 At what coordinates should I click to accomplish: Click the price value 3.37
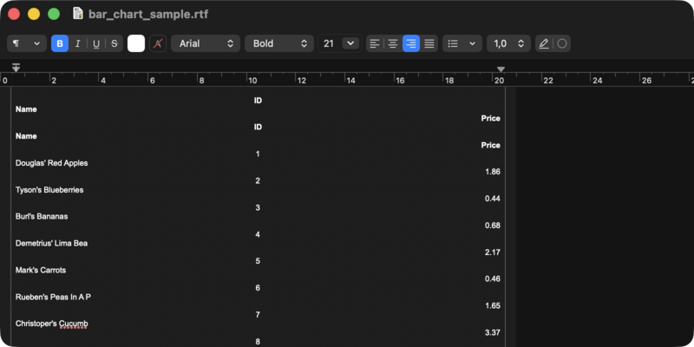click(x=493, y=333)
